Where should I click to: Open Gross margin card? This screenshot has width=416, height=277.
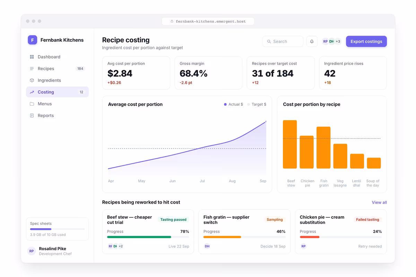(208, 73)
